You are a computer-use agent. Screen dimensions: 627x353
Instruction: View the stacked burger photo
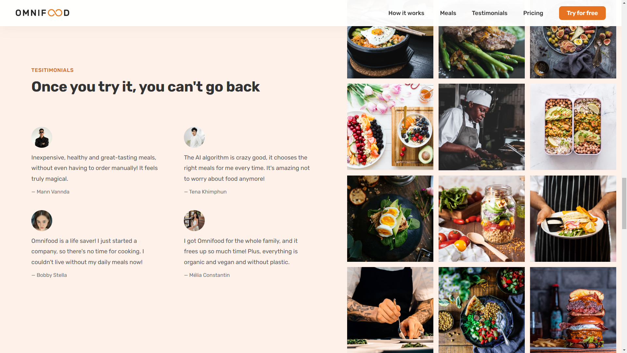click(573, 310)
